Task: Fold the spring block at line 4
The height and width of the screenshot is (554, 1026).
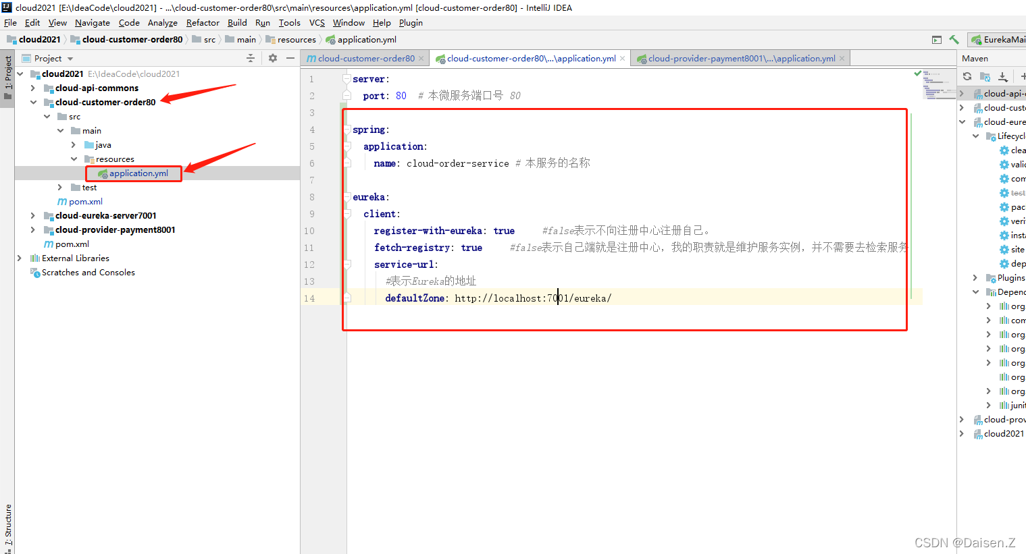Action: [347, 129]
